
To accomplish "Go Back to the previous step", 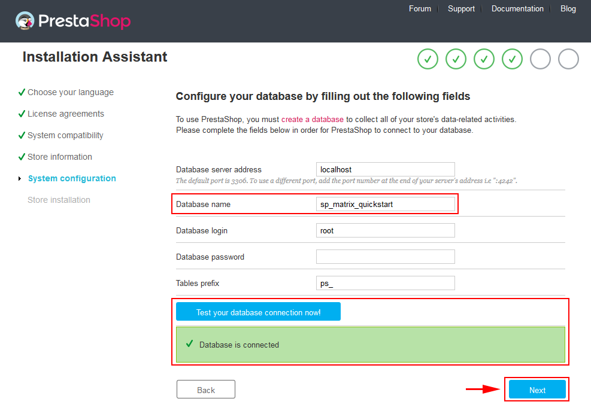I will (205, 390).
